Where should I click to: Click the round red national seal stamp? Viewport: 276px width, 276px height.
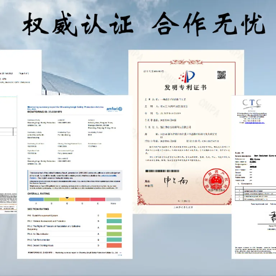coord(216,181)
